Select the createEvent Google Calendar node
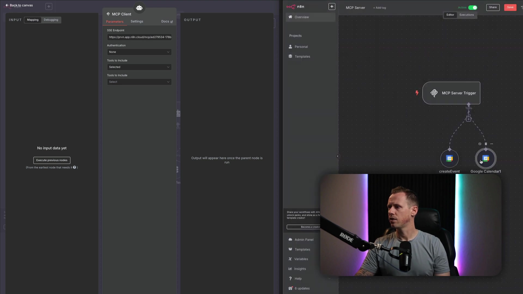This screenshot has height=294, width=523. click(449, 159)
